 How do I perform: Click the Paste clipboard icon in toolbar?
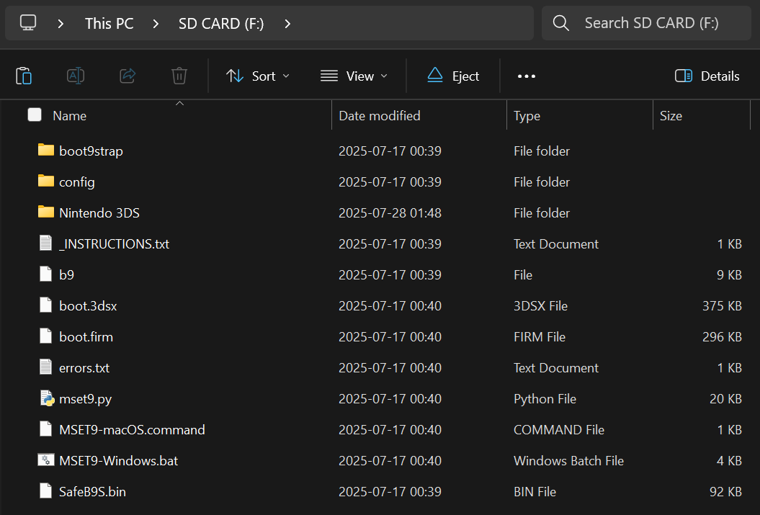click(x=24, y=76)
